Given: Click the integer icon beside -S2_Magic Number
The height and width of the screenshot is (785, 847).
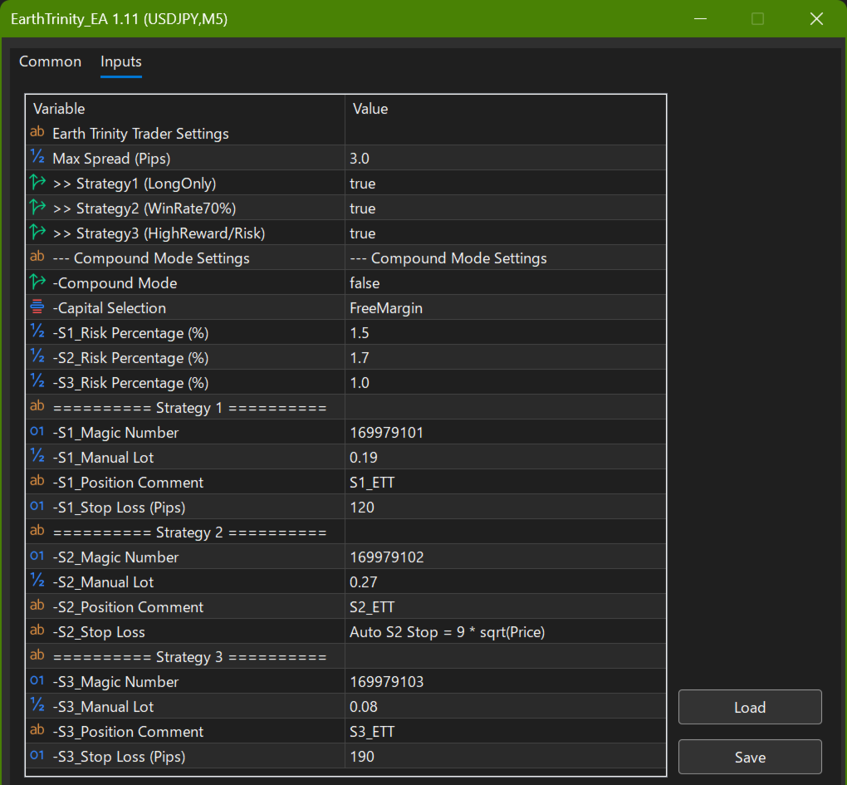Looking at the screenshot, I should coord(37,556).
